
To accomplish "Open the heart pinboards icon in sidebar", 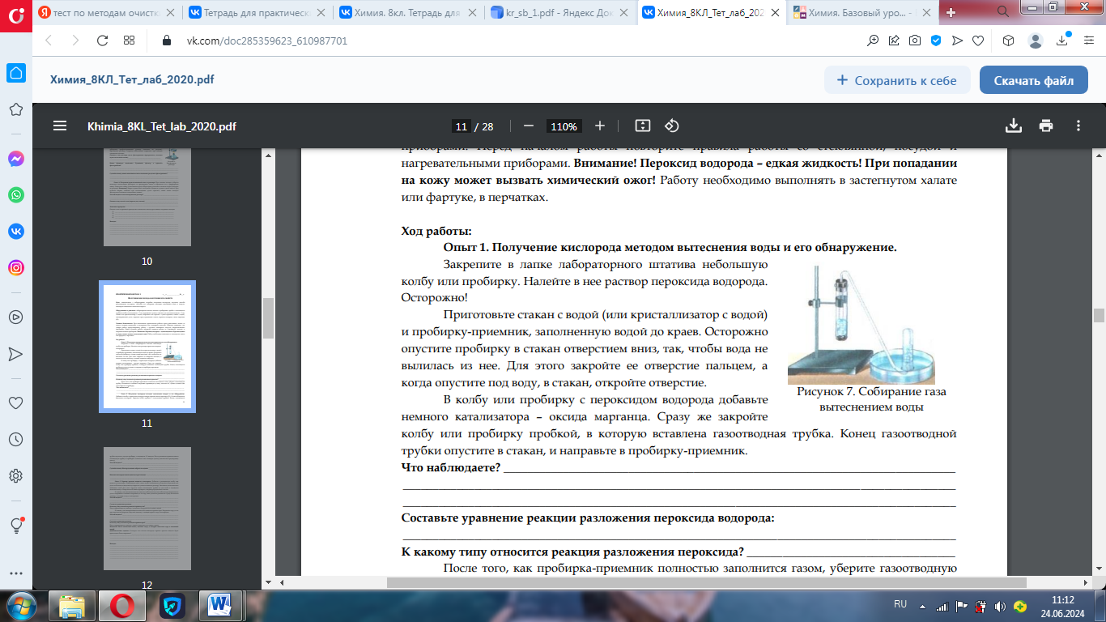I will pos(15,403).
